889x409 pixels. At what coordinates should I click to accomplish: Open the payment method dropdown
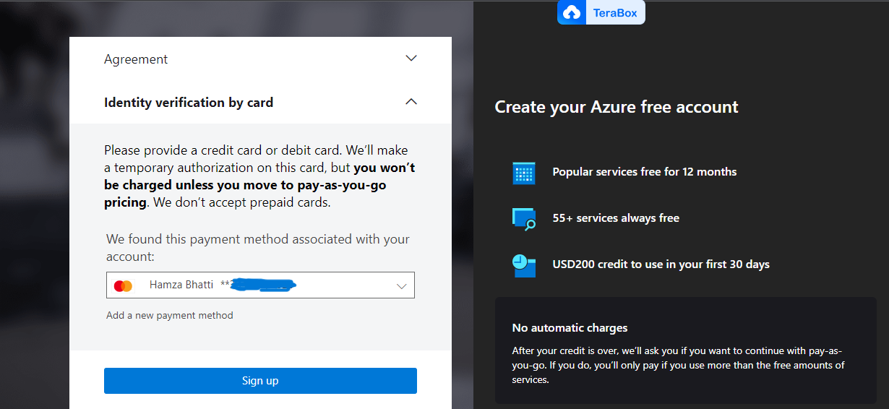[260, 285]
